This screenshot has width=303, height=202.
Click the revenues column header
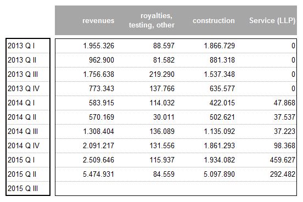(98, 20)
